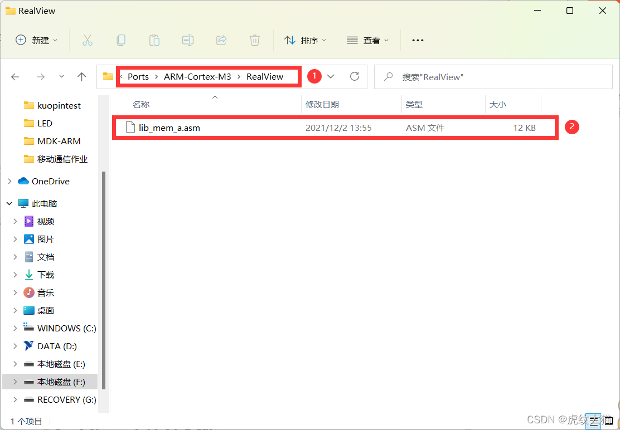Open the three-dot more options menu
The image size is (620, 430).
point(418,40)
